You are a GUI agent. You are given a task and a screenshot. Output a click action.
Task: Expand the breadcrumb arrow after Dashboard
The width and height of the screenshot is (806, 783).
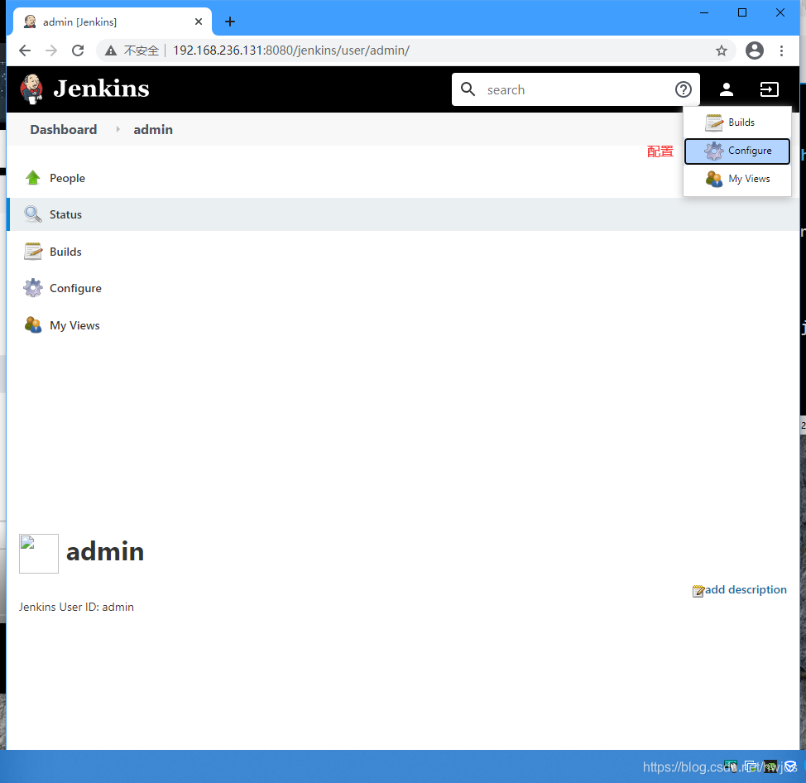[x=118, y=130]
